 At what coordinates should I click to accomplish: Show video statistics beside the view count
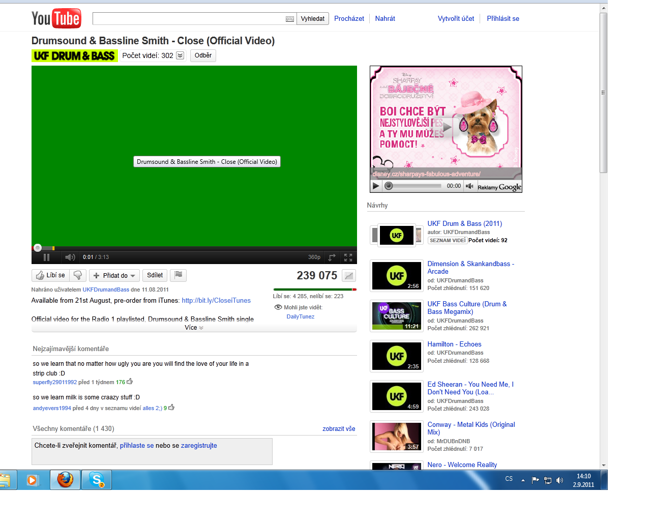(x=349, y=276)
